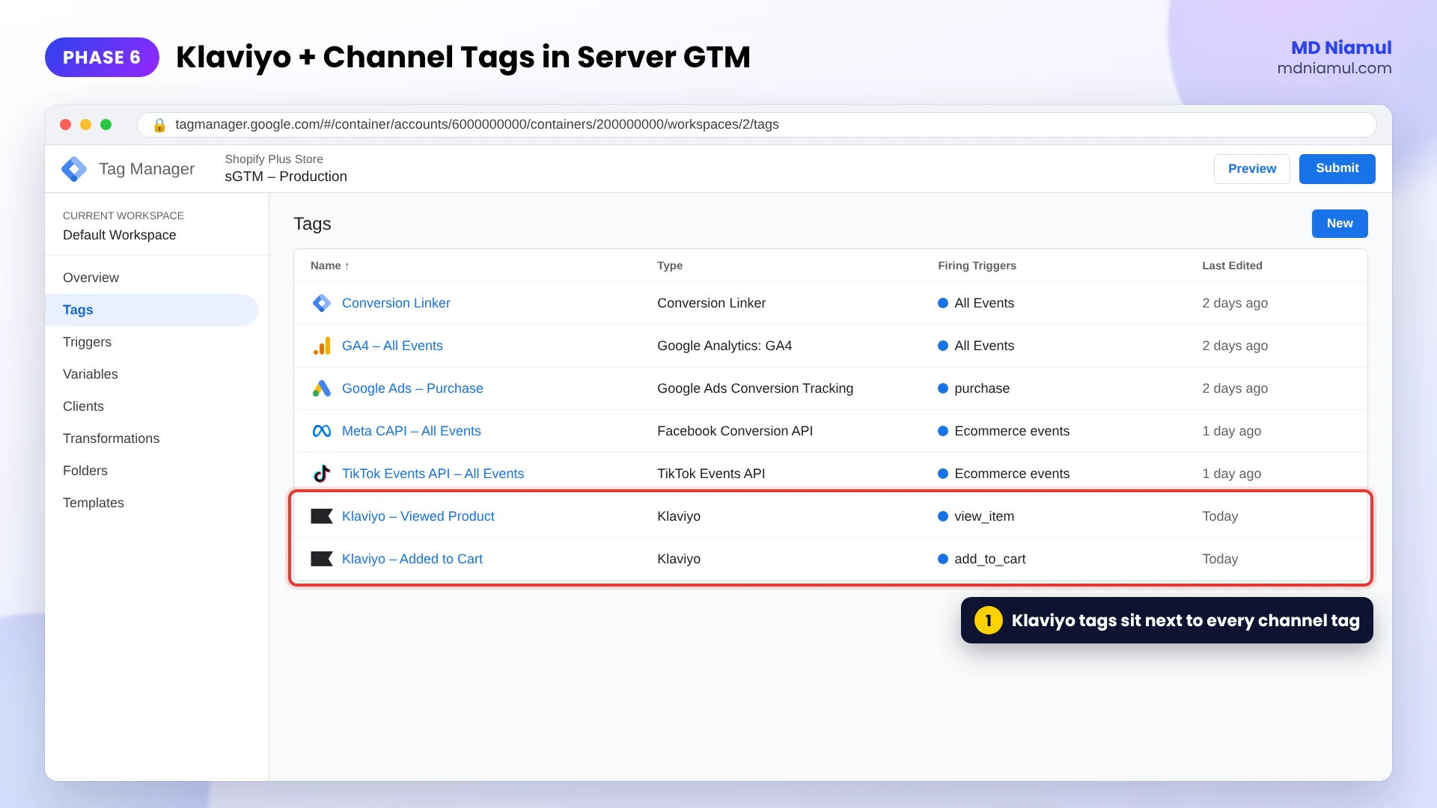Click the Google Ads tag icon
The image size is (1437, 808).
pyautogui.click(x=322, y=388)
